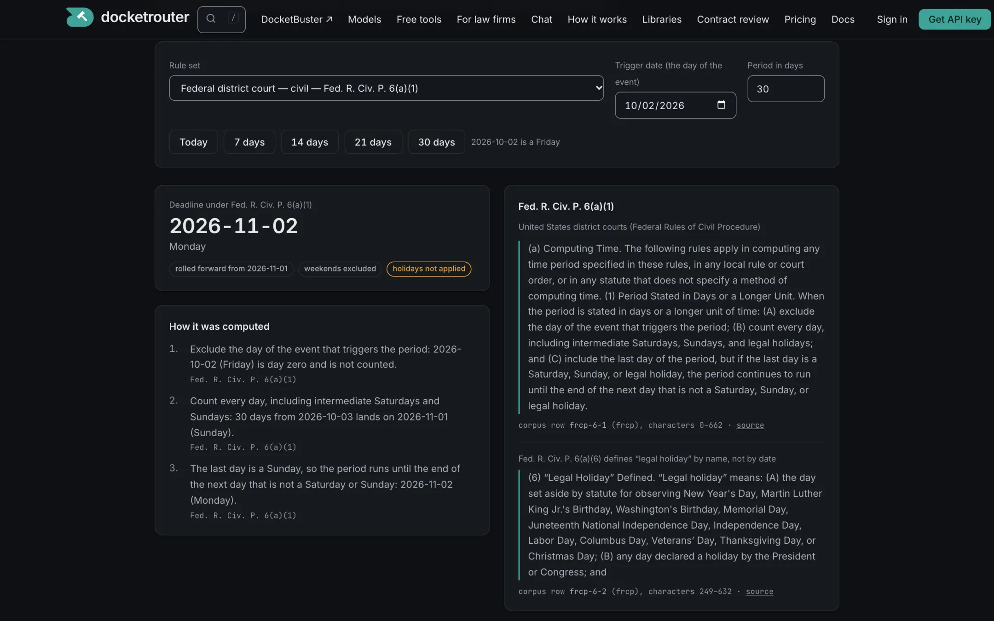Choose the 21 days preset
Viewport: 994px width, 621px height.
tap(373, 142)
